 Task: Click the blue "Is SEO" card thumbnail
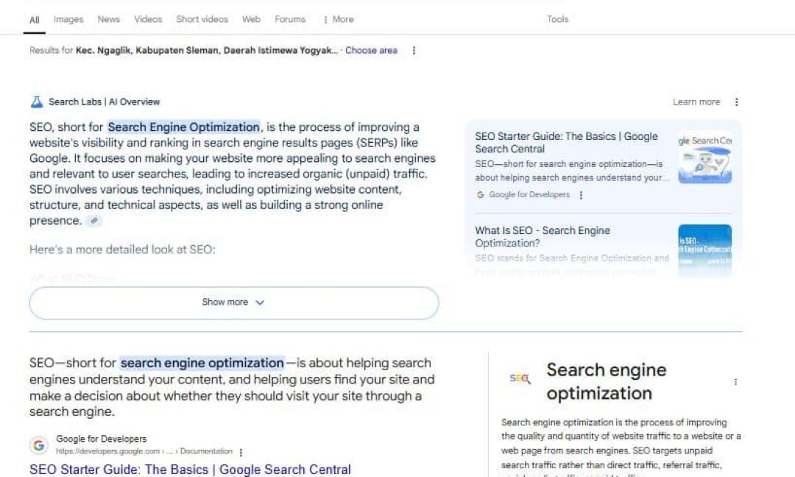click(x=704, y=250)
